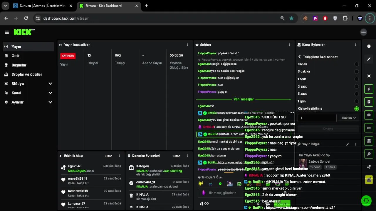Toggle the document widget in right sidebar
Image resolution: width=376 pixels, height=211 pixels.
coord(369,102)
